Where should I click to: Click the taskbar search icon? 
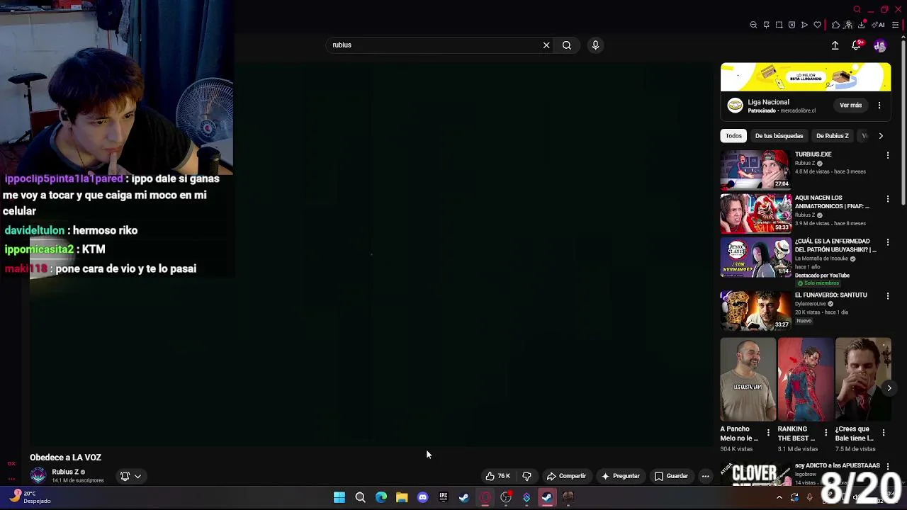360,497
